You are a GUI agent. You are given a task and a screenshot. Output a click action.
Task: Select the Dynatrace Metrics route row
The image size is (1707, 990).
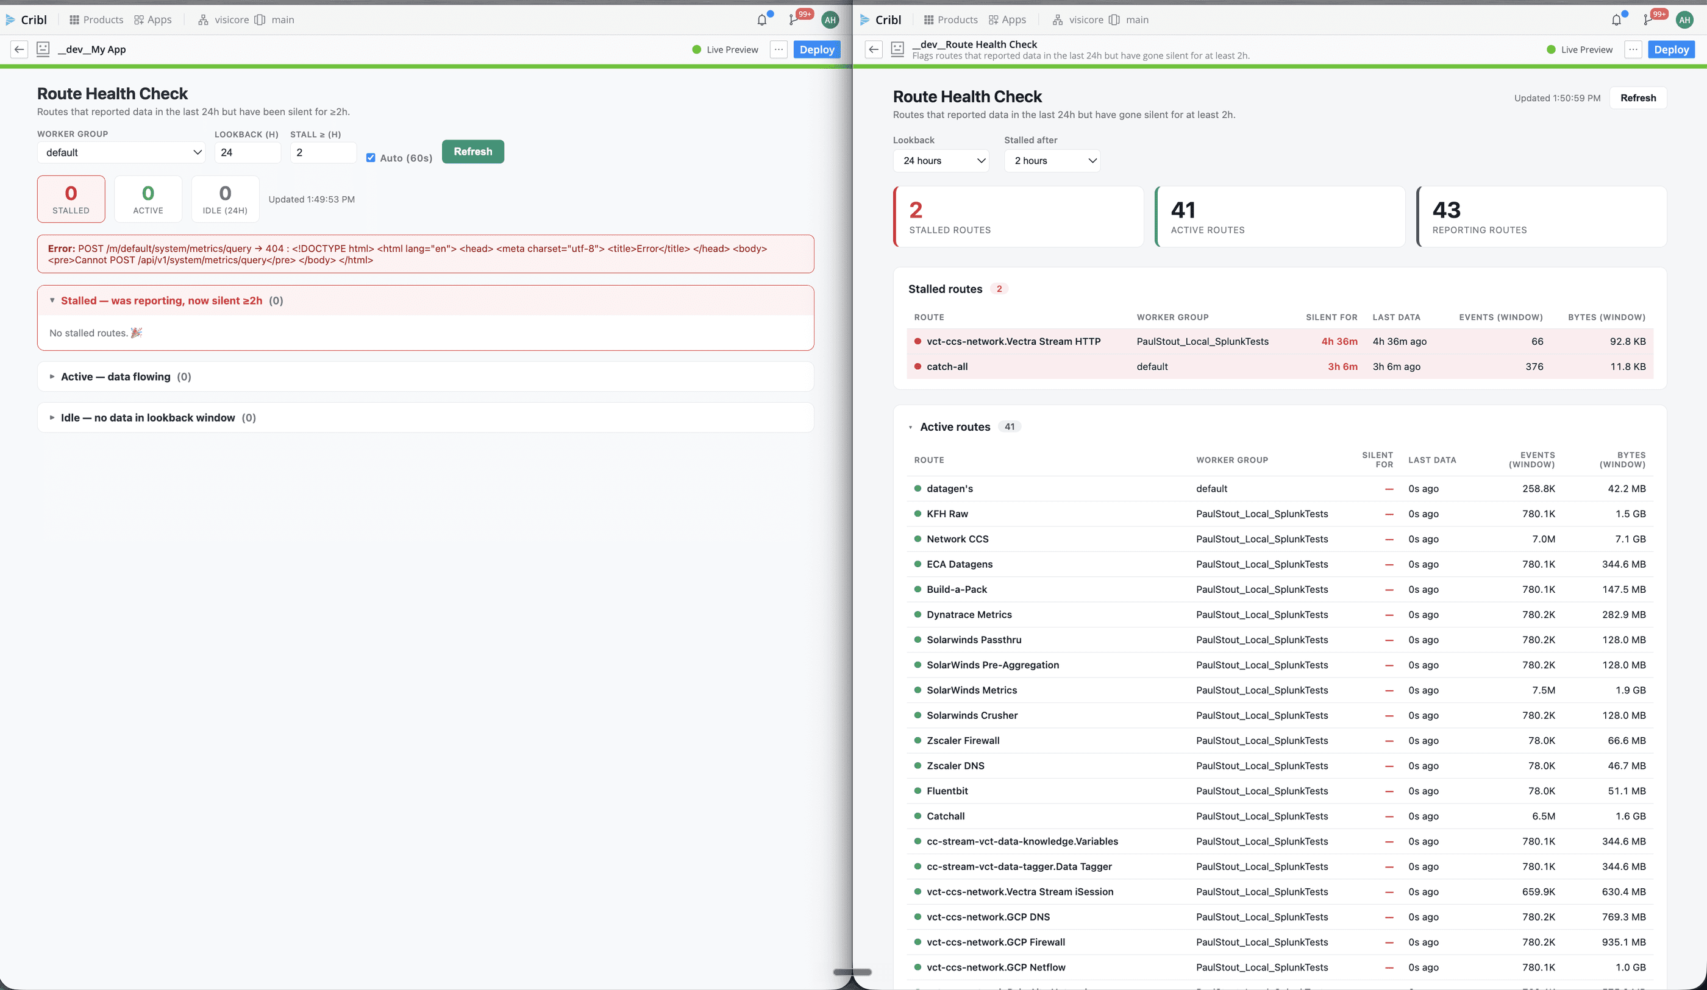click(x=1280, y=614)
